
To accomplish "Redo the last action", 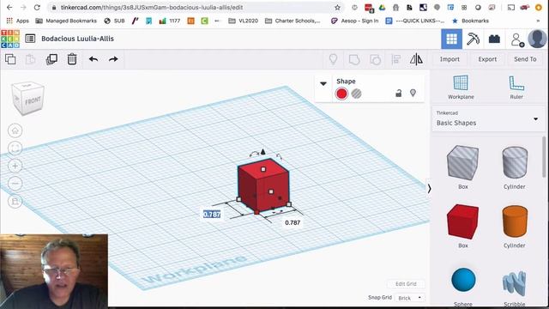I will point(113,59).
